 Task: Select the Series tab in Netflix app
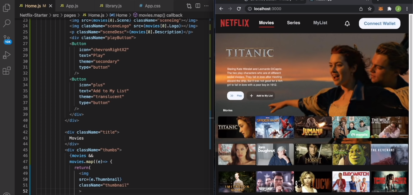(x=293, y=23)
